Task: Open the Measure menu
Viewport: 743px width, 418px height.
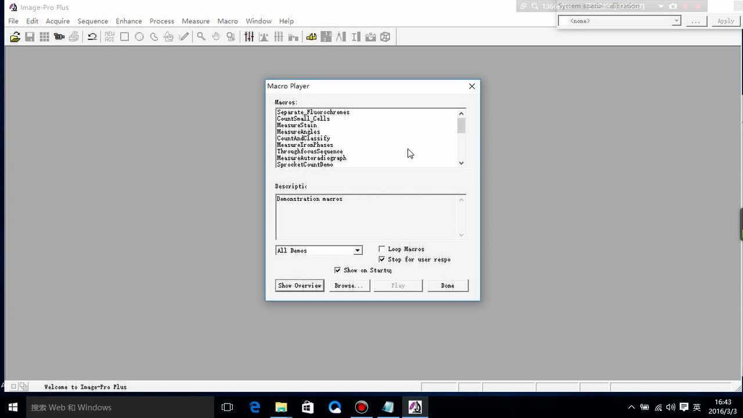Action: coord(196,21)
